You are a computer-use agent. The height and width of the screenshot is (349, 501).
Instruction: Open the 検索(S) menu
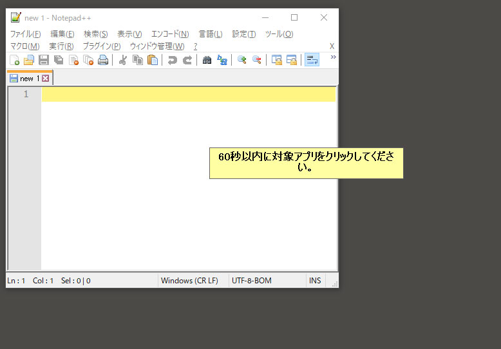click(x=95, y=34)
